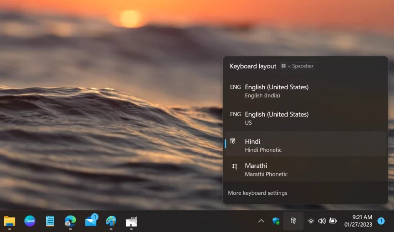Open Windows Security shield tray icon
The width and height of the screenshot is (394, 232).
point(276,221)
